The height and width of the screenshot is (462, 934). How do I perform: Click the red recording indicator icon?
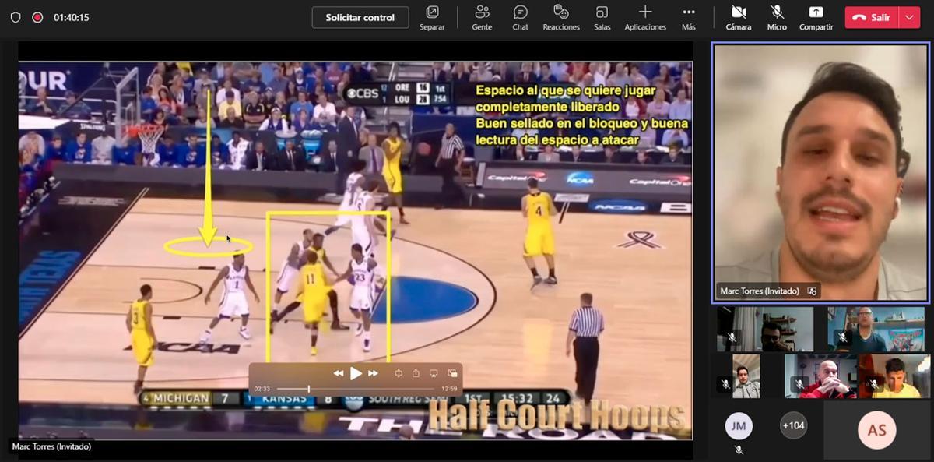coord(37,17)
